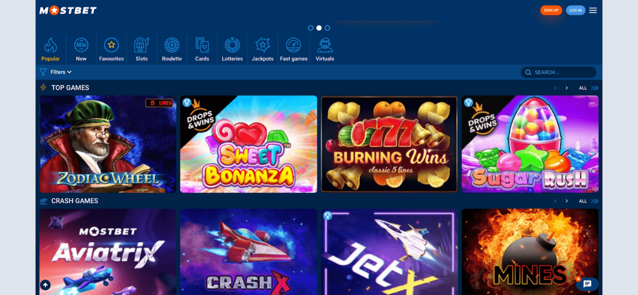Image resolution: width=638 pixels, height=295 pixels.
Task: Open the Roulette wheel category
Action: tap(172, 45)
